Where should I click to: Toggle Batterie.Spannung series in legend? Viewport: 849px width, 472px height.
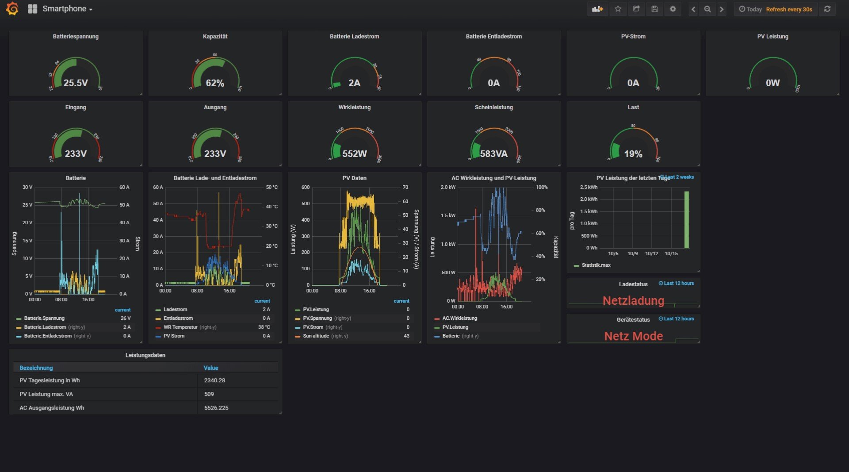click(x=44, y=318)
